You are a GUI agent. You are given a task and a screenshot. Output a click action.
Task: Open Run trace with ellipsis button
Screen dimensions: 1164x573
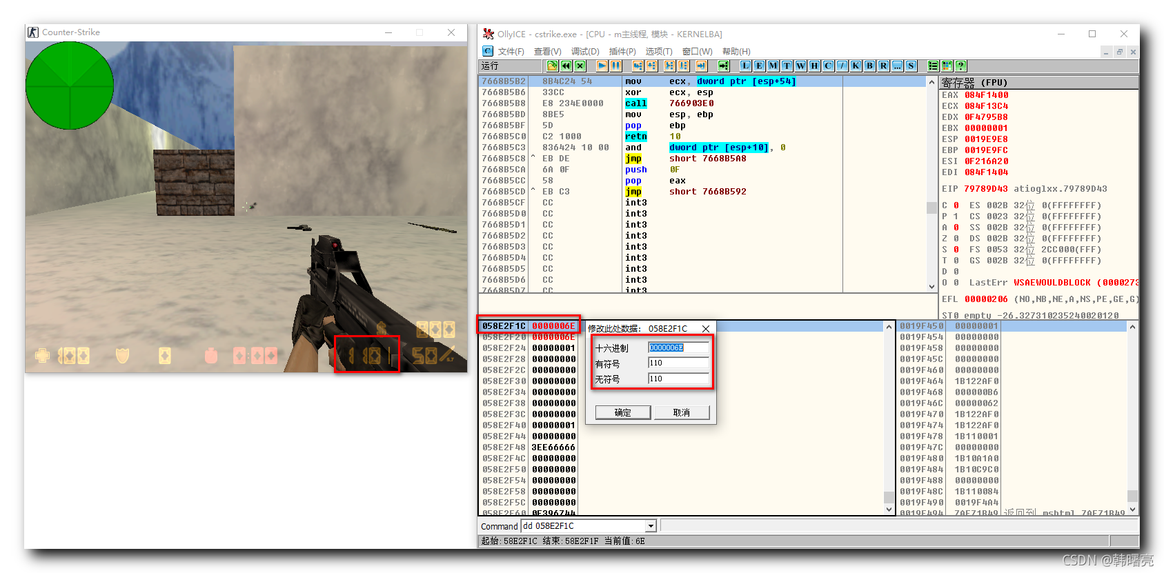(897, 66)
